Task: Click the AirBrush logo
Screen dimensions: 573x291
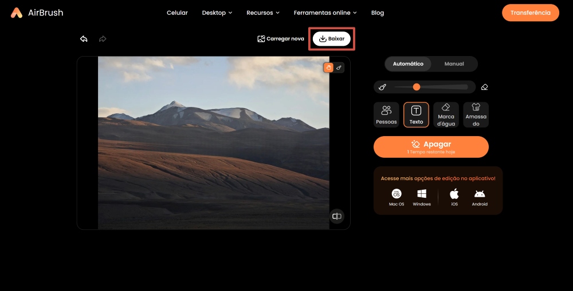Action: point(37,13)
